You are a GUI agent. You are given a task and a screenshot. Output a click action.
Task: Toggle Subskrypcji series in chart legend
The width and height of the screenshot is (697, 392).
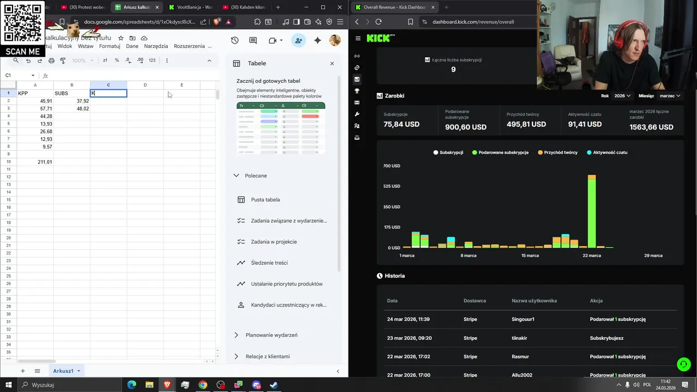448,152
